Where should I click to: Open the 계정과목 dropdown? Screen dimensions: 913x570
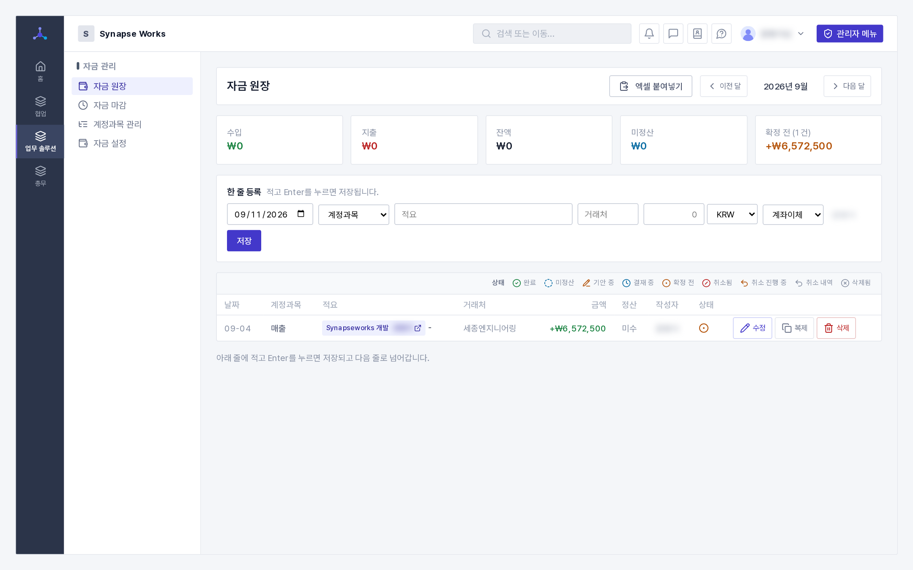click(x=354, y=214)
